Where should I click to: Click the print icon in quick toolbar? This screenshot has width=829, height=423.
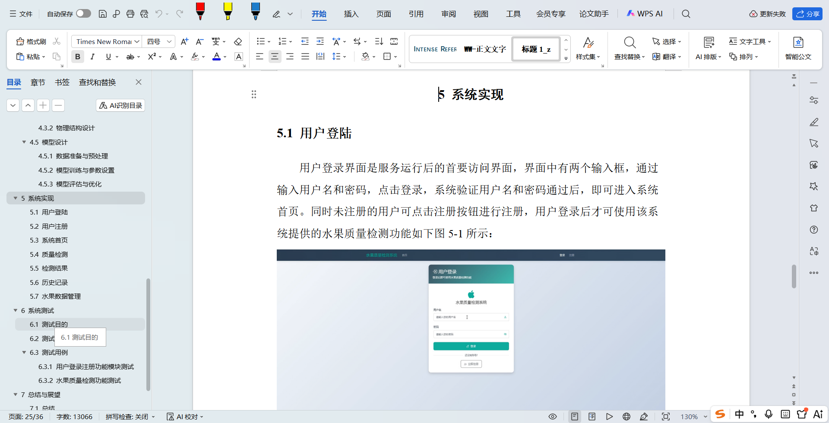coord(130,14)
